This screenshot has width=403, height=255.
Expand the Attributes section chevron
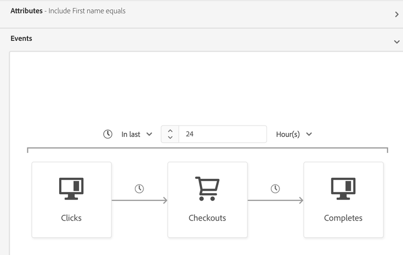click(397, 14)
